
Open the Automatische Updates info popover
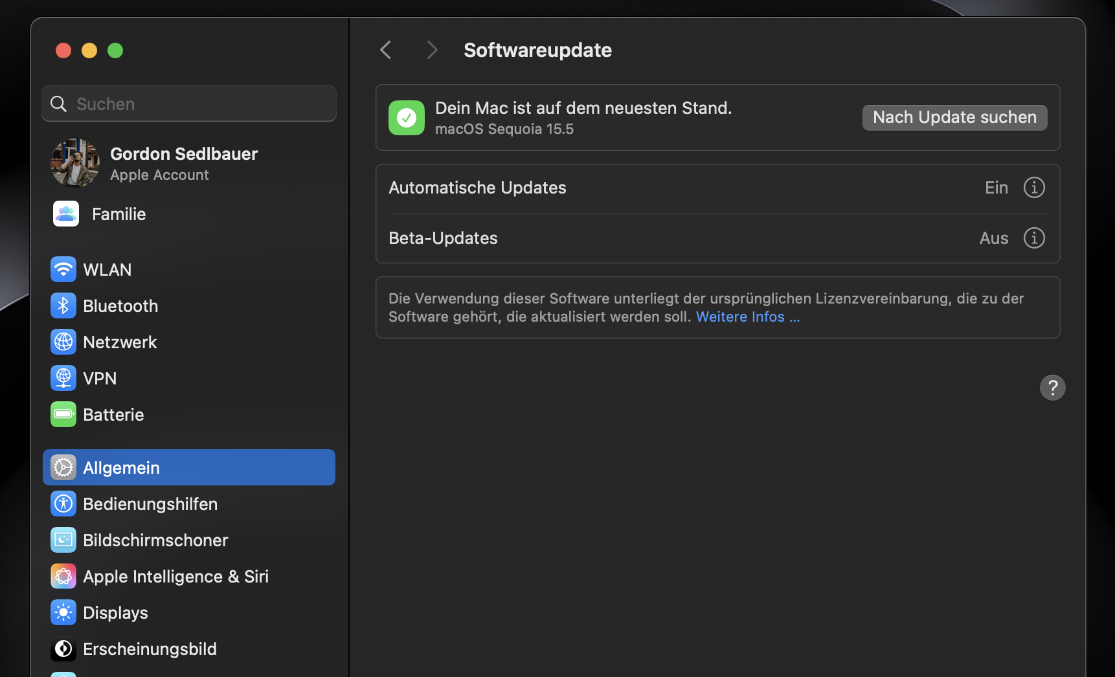(1034, 187)
